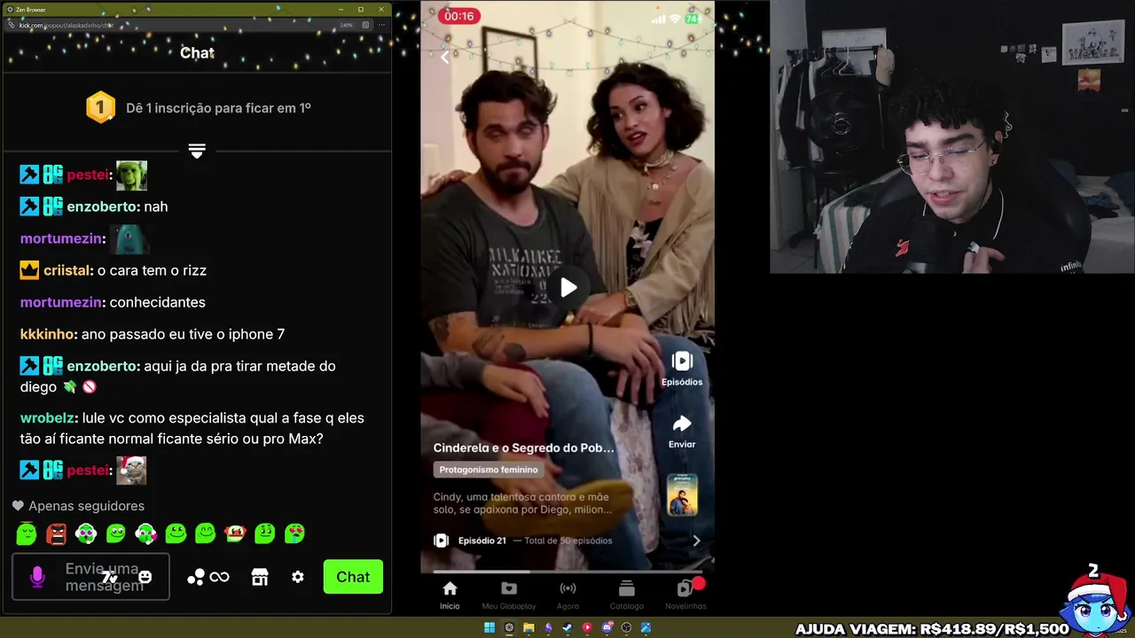Click the infinity symbol icon
This screenshot has height=638, width=1135.
220,578
